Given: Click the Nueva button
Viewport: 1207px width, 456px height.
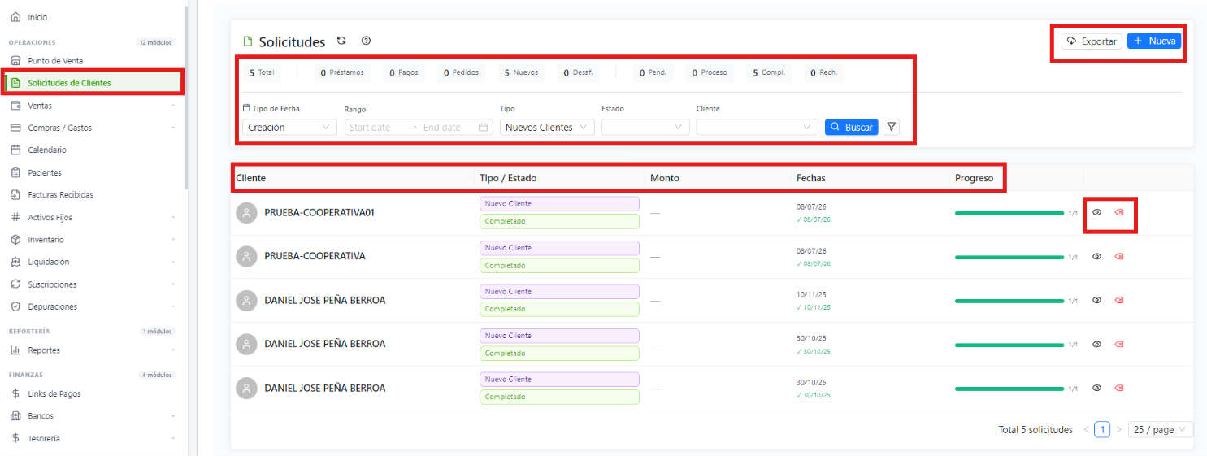Looking at the screenshot, I should tap(1154, 41).
